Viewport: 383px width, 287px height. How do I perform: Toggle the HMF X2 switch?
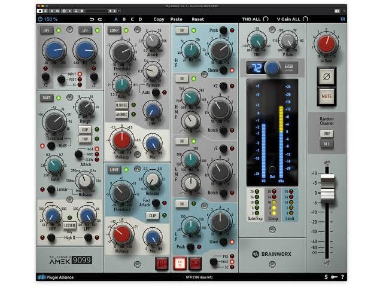point(223,86)
